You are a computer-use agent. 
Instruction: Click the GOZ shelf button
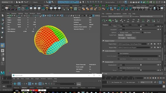pos(108,9)
